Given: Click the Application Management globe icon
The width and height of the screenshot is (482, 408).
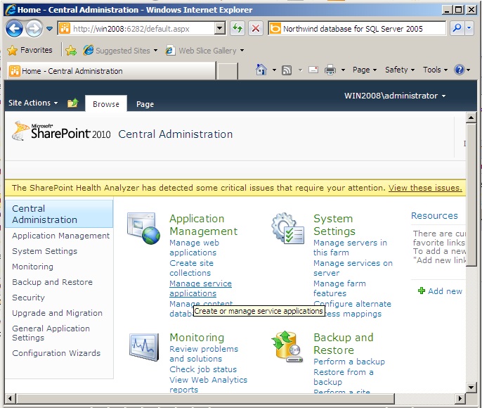Looking at the screenshot, I should [x=143, y=229].
